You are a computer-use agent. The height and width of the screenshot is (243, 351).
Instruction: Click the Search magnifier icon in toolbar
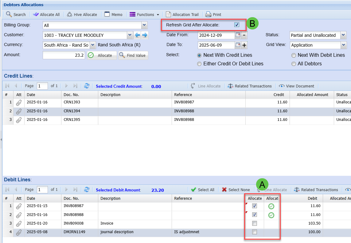click(9, 14)
